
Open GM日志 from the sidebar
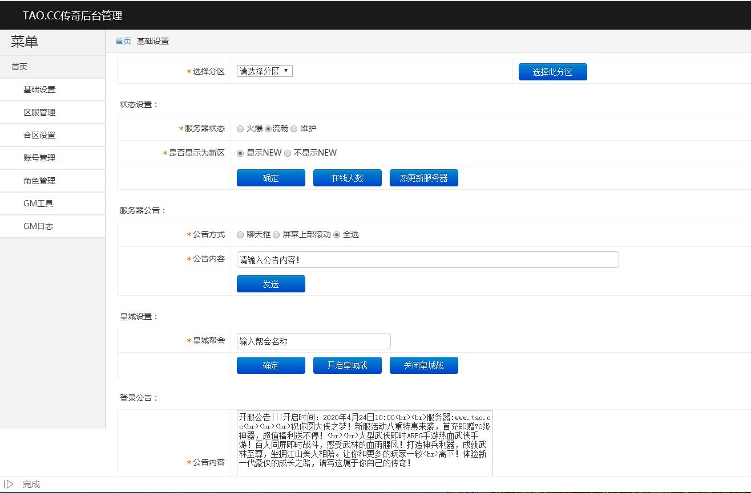coord(38,226)
